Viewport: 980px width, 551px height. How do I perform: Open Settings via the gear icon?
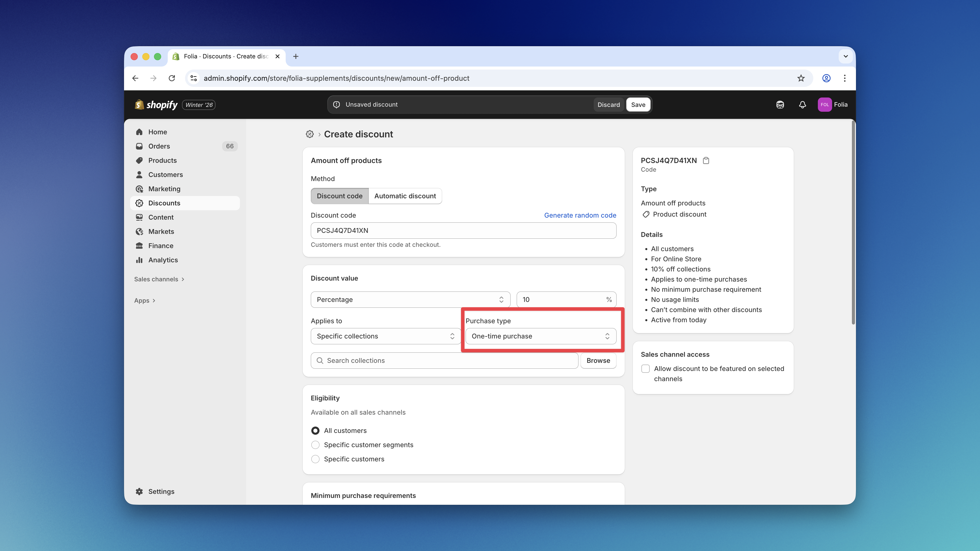(139, 491)
